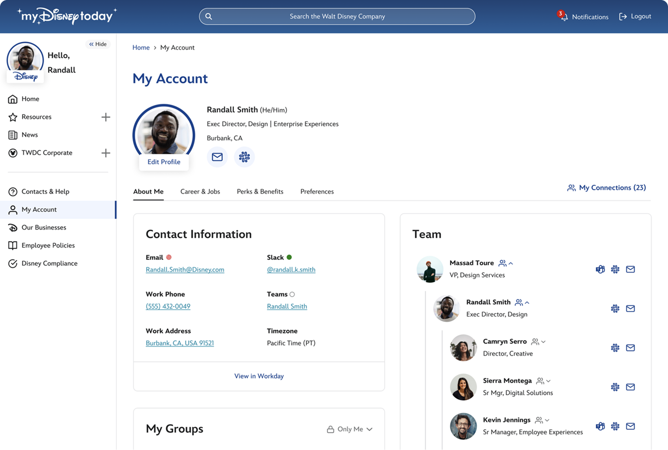Open the Perks & Benefits tab

[260, 191]
